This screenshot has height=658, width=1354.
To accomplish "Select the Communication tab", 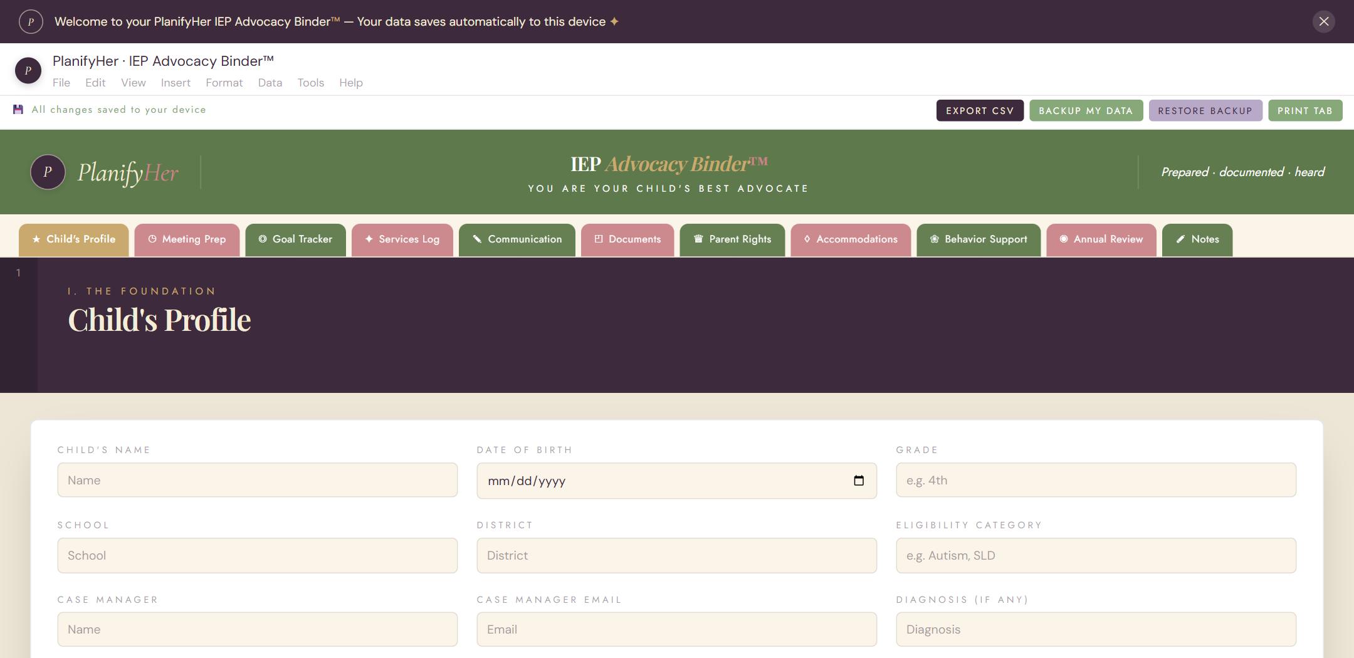I will pyautogui.click(x=517, y=240).
